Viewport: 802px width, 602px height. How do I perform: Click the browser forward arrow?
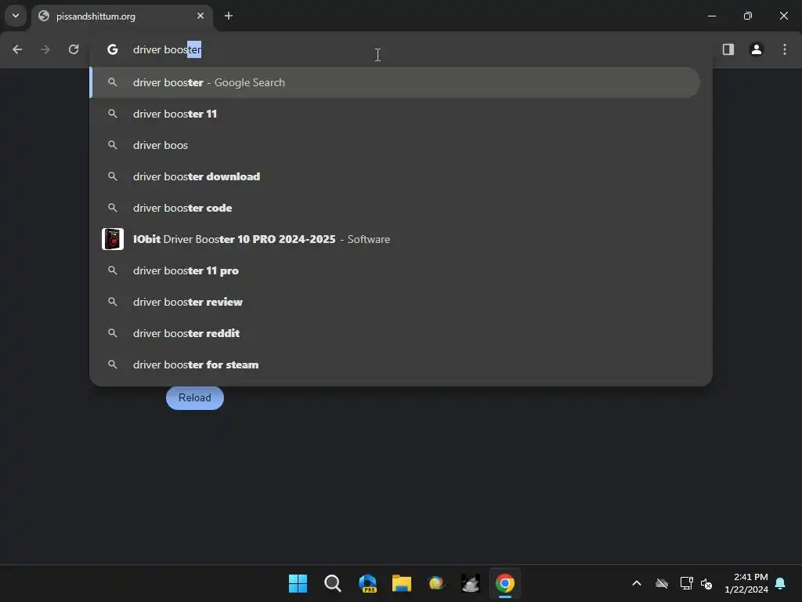[45, 49]
